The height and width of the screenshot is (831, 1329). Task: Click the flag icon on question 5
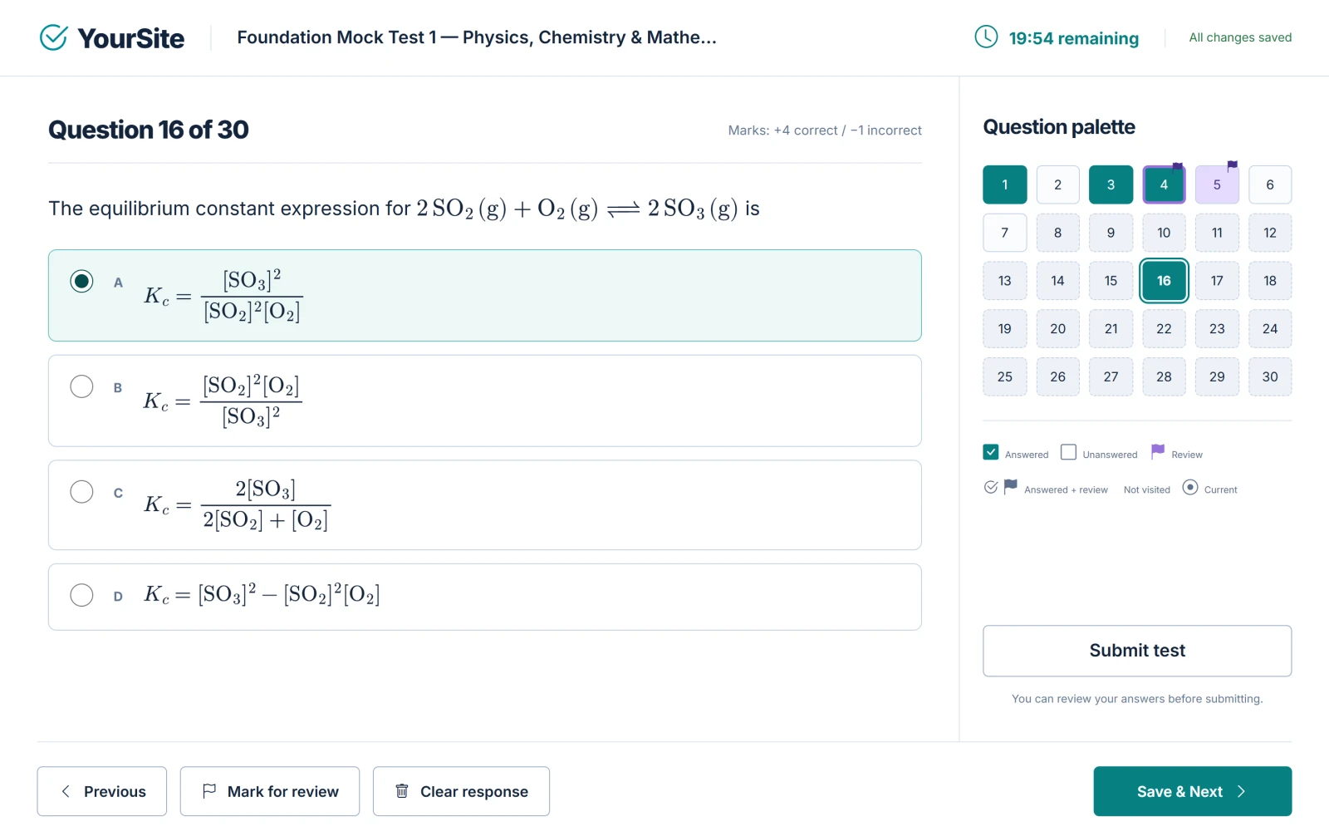point(1232,166)
